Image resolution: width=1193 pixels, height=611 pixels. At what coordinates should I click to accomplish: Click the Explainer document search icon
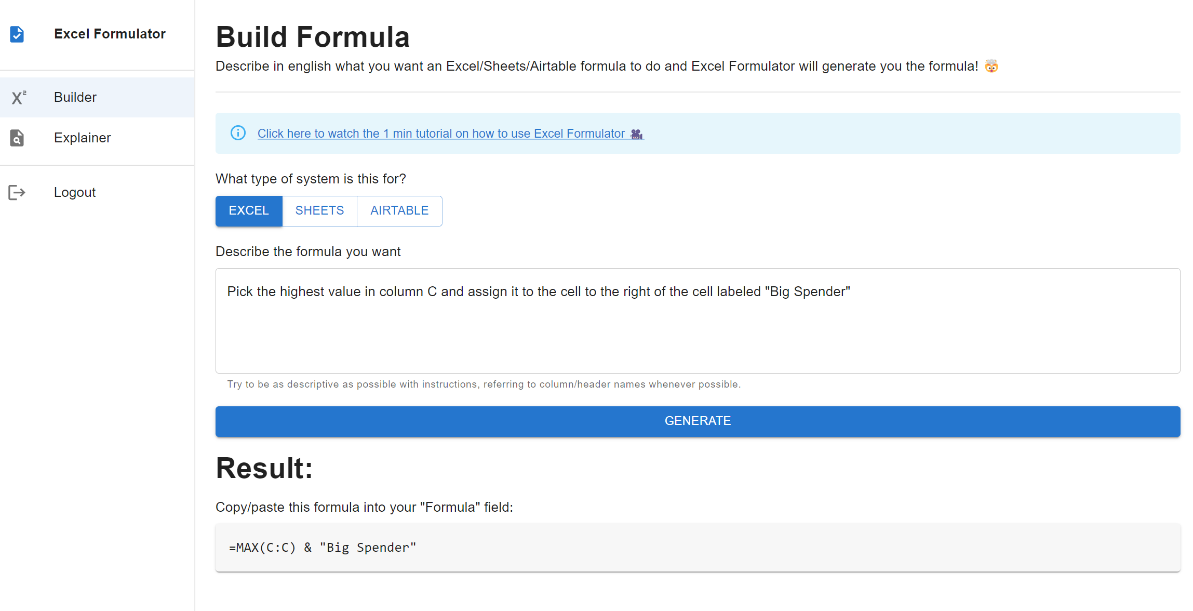pyautogui.click(x=17, y=138)
